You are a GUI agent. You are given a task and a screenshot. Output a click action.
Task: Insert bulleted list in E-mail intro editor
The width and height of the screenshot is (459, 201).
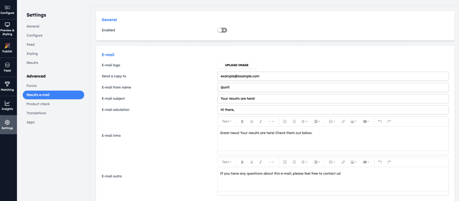[285, 121]
